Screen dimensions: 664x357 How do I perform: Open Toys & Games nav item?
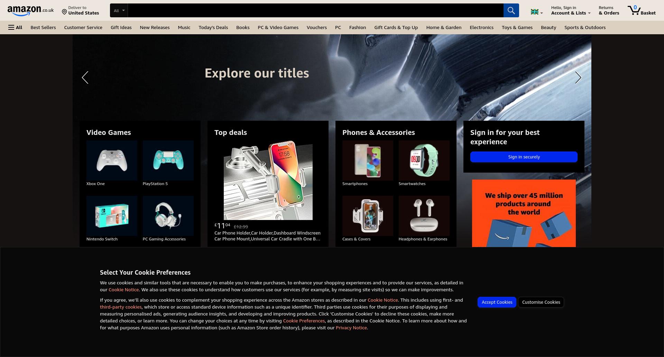[x=517, y=27]
